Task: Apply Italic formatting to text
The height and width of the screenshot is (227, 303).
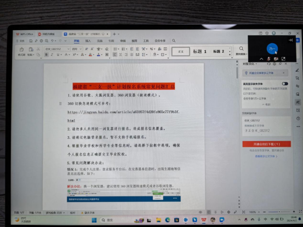Action: 52,55
